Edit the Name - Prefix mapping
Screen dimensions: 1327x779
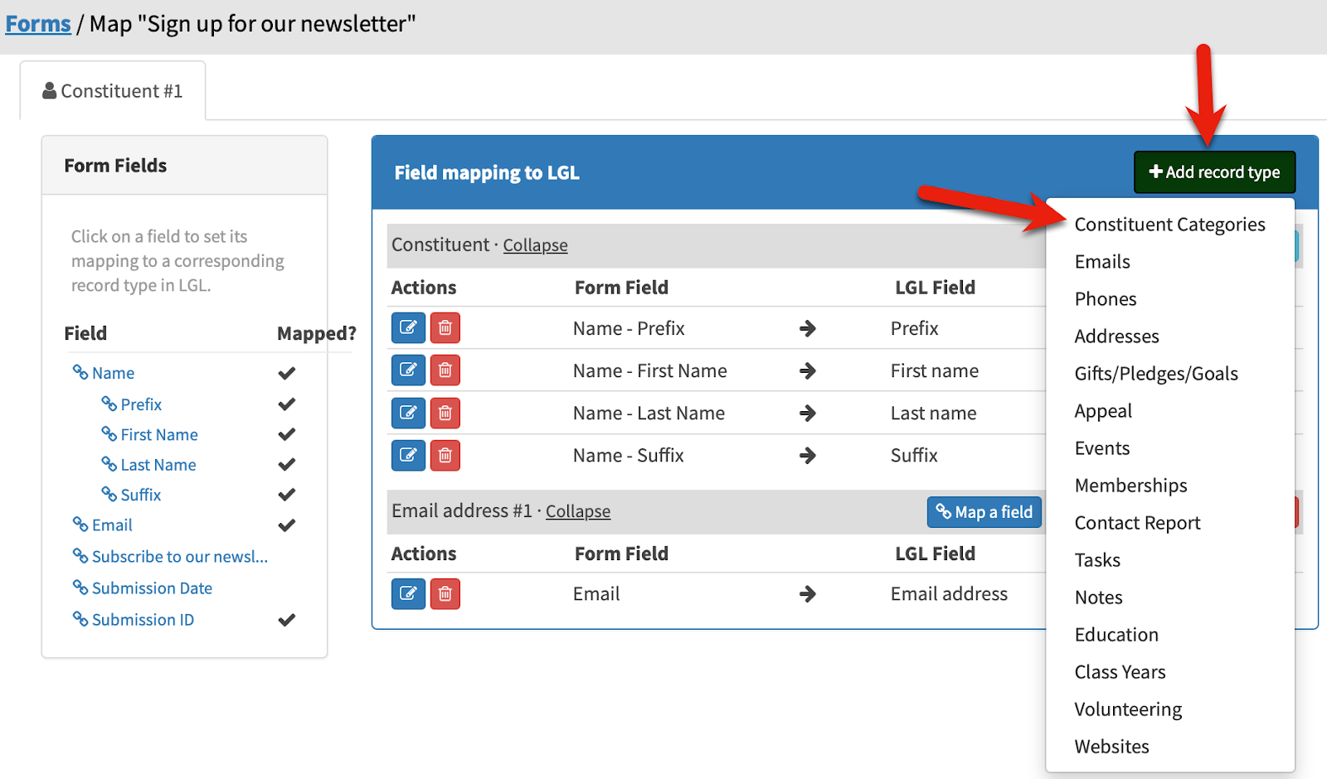408,327
